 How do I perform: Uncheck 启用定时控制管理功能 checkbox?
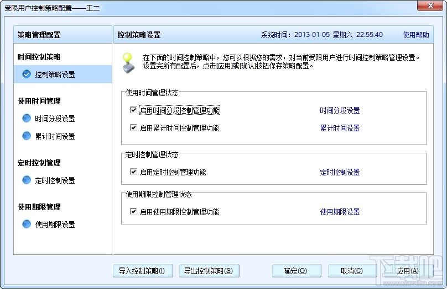(133, 172)
